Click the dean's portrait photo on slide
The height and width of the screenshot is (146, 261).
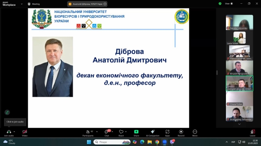point(53,67)
